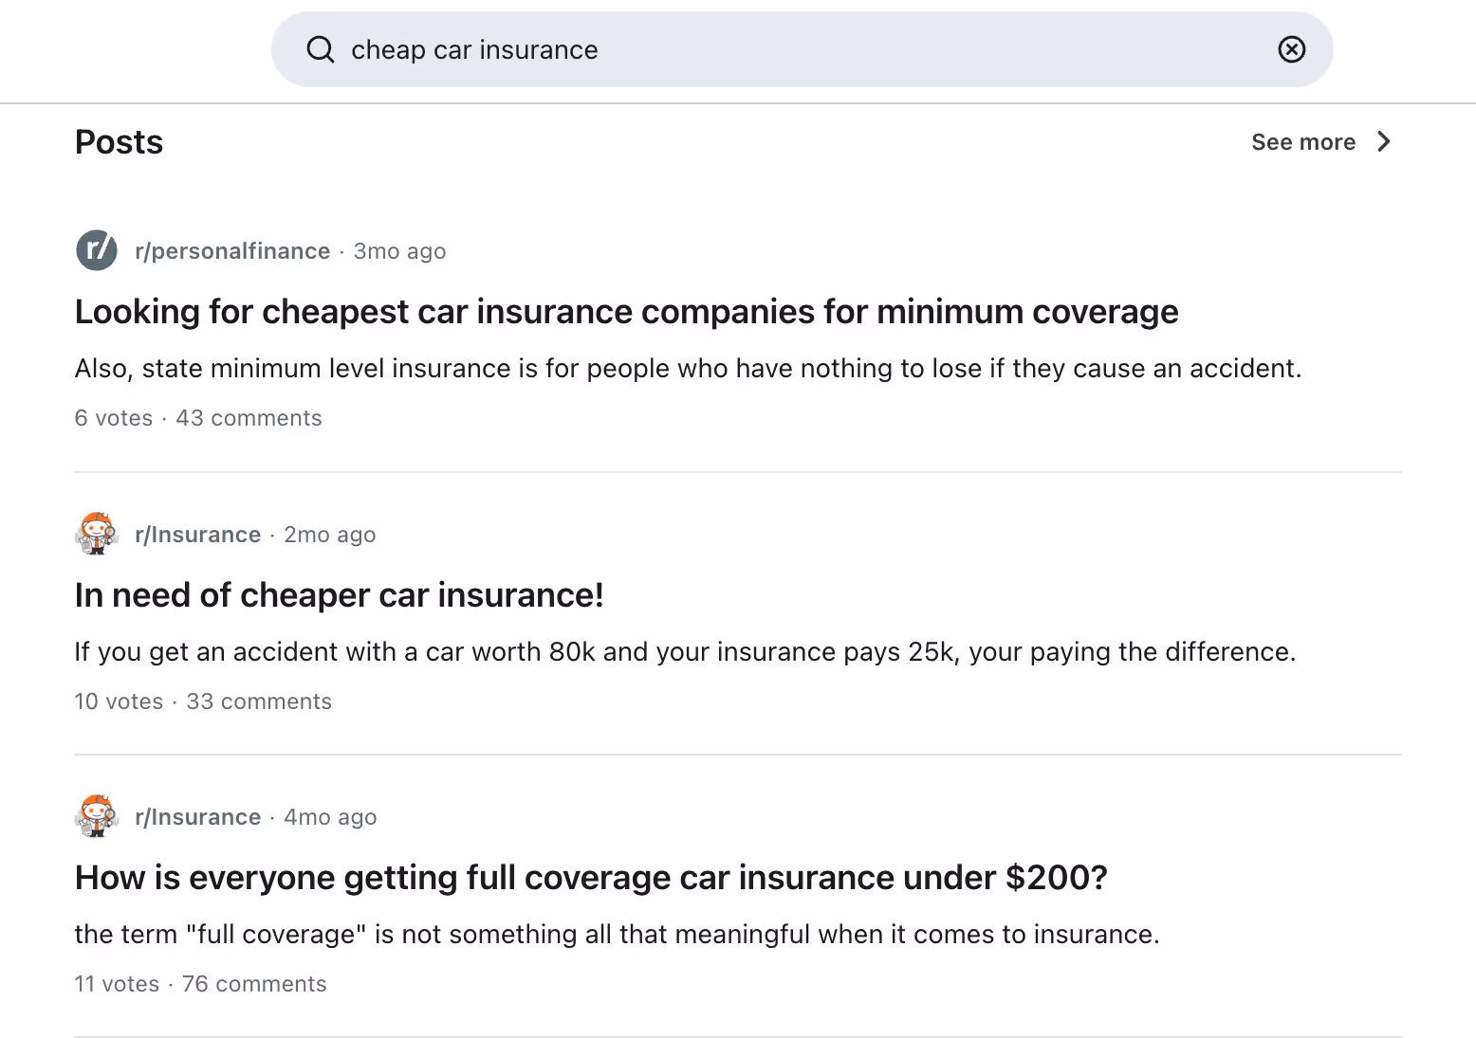The image size is (1476, 1038).
Task: Click the See more link
Action: coord(1303,141)
